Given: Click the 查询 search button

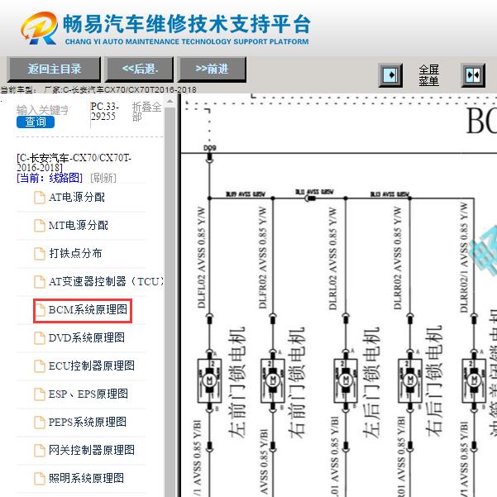Looking at the screenshot, I should (36, 122).
